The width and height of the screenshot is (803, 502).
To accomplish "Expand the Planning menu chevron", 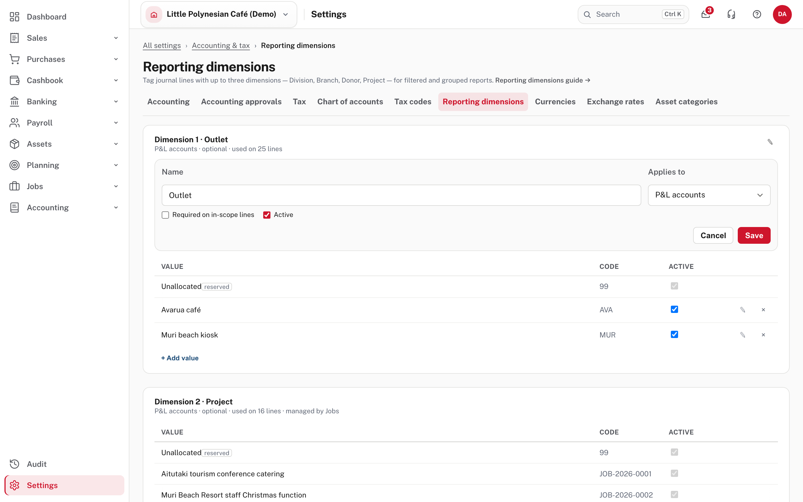I will (x=116, y=165).
